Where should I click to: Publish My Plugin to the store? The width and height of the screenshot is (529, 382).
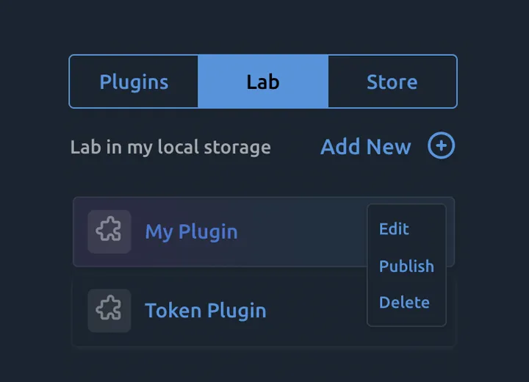(x=406, y=266)
